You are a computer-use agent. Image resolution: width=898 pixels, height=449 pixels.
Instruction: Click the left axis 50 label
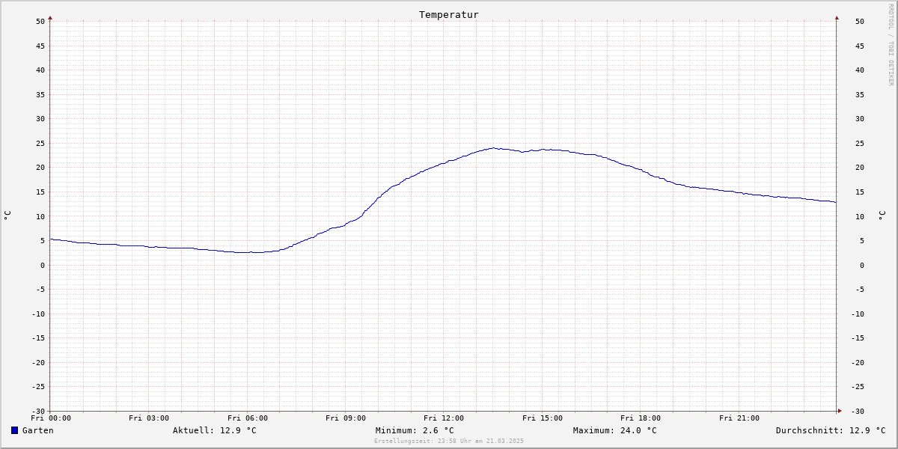(40, 21)
